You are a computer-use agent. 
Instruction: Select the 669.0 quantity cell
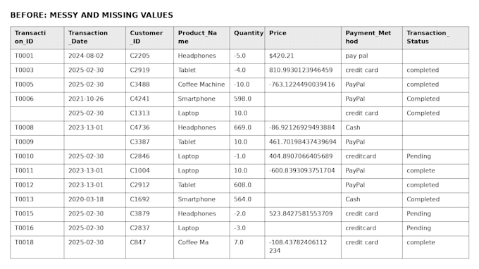click(247, 128)
